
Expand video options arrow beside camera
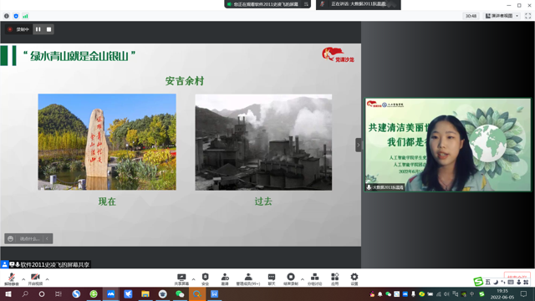(x=47, y=279)
